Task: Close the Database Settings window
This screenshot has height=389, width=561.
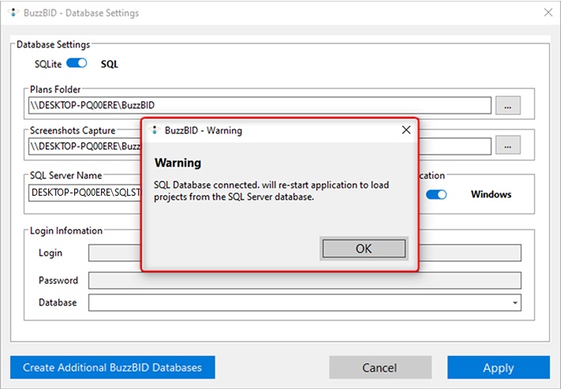Action: click(548, 13)
